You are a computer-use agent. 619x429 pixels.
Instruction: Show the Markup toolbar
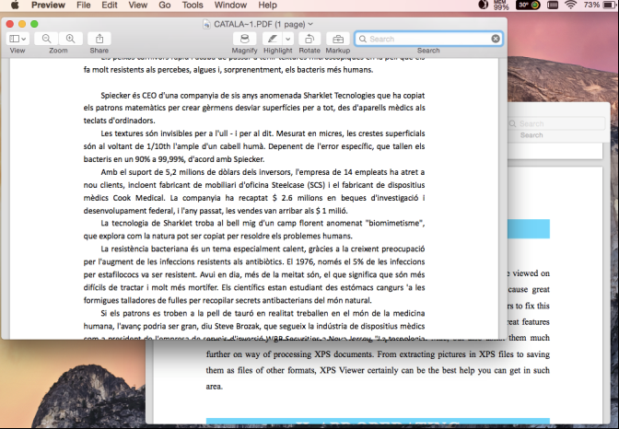[338, 39]
